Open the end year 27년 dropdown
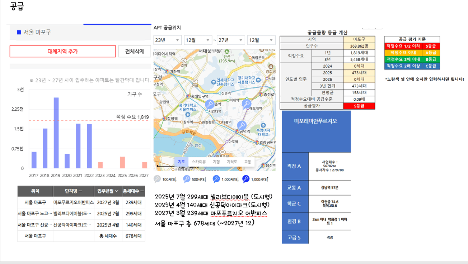The width and height of the screenshot is (468, 264). pos(230,40)
